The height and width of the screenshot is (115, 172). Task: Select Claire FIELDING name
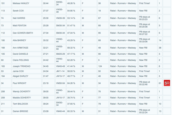click(21, 60)
